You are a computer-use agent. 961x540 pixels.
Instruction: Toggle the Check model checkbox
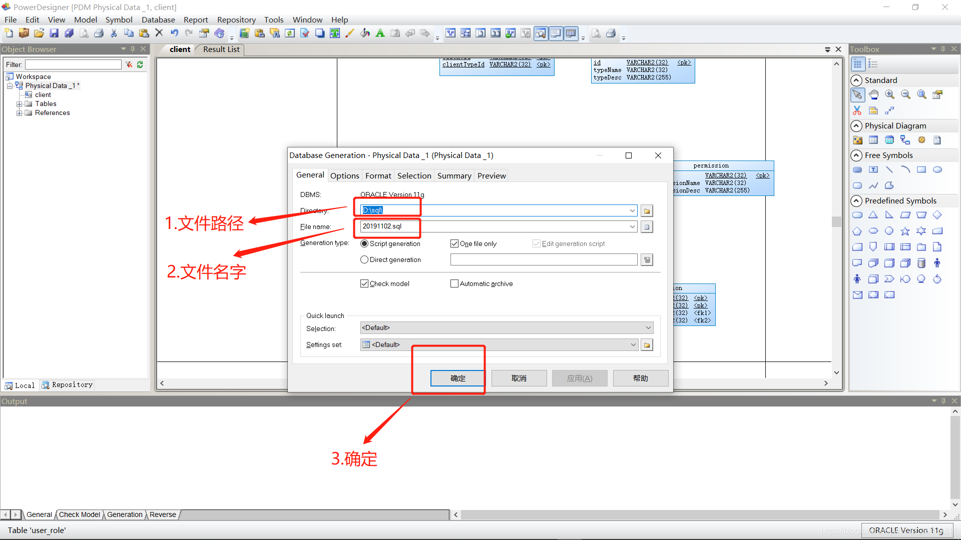click(x=364, y=283)
